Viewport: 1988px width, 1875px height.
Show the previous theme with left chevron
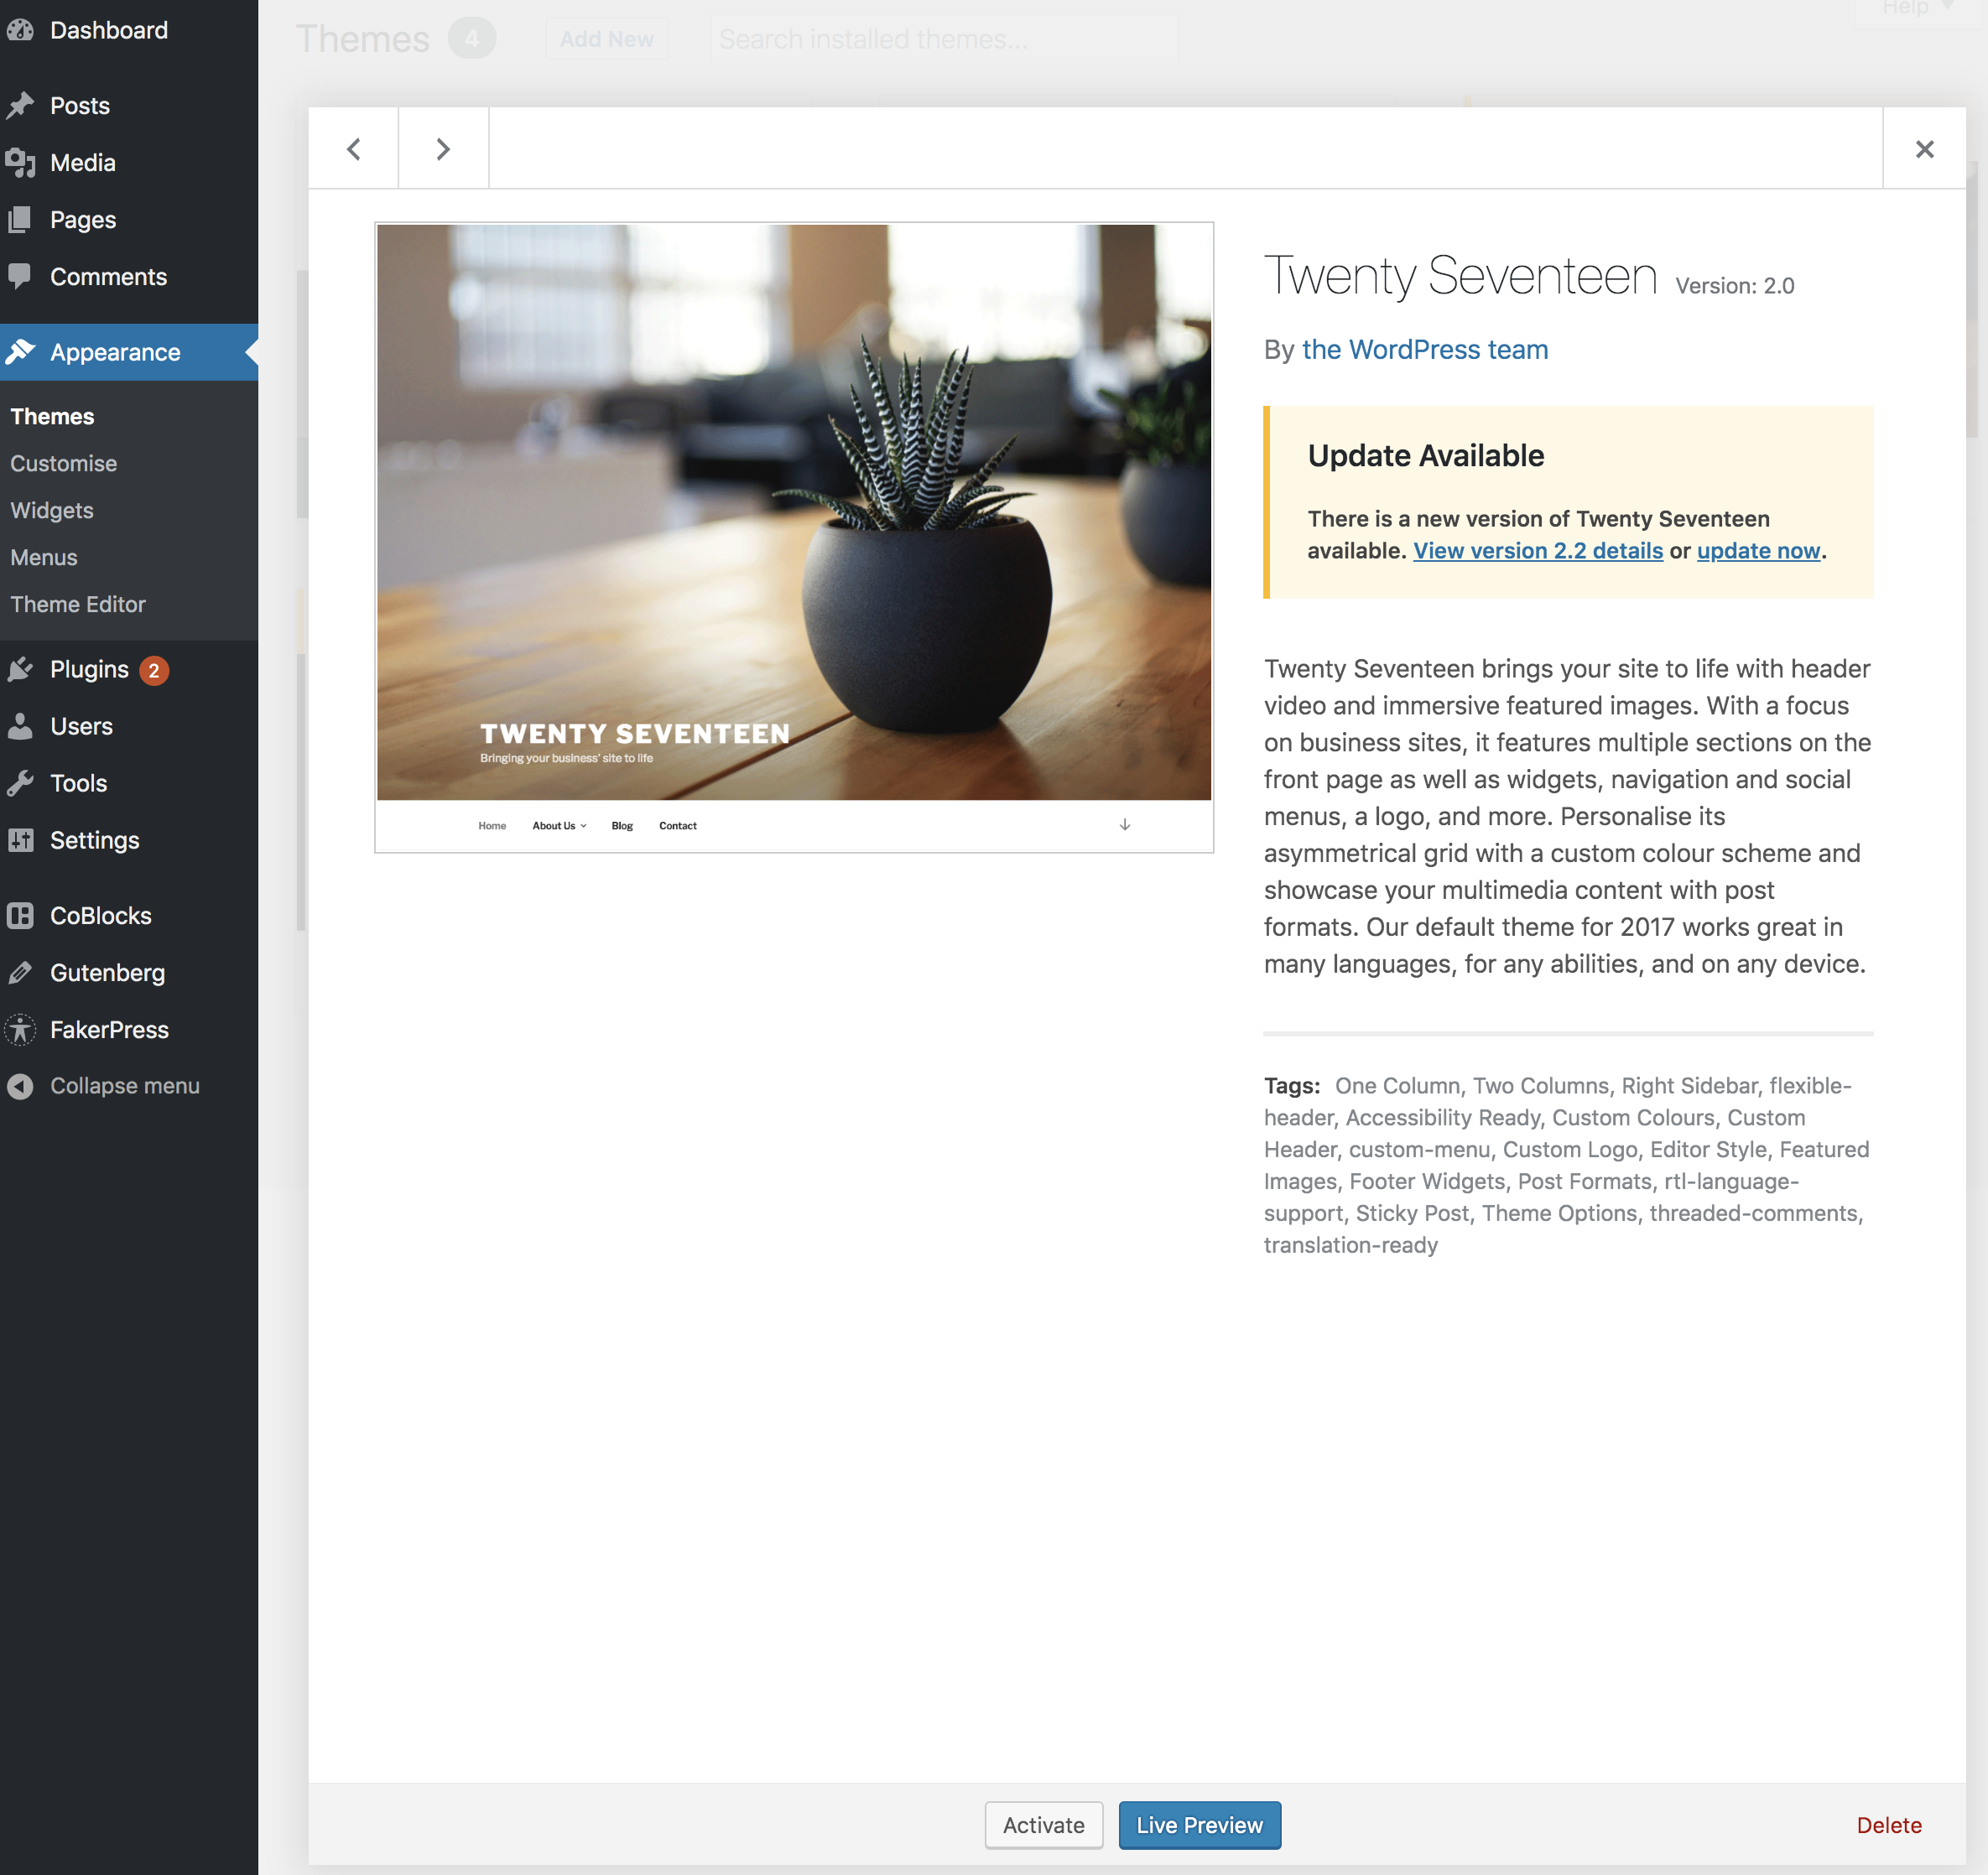point(354,149)
